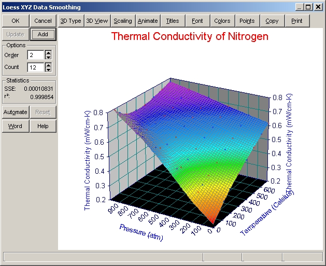Open the Points options

[x=247, y=21]
